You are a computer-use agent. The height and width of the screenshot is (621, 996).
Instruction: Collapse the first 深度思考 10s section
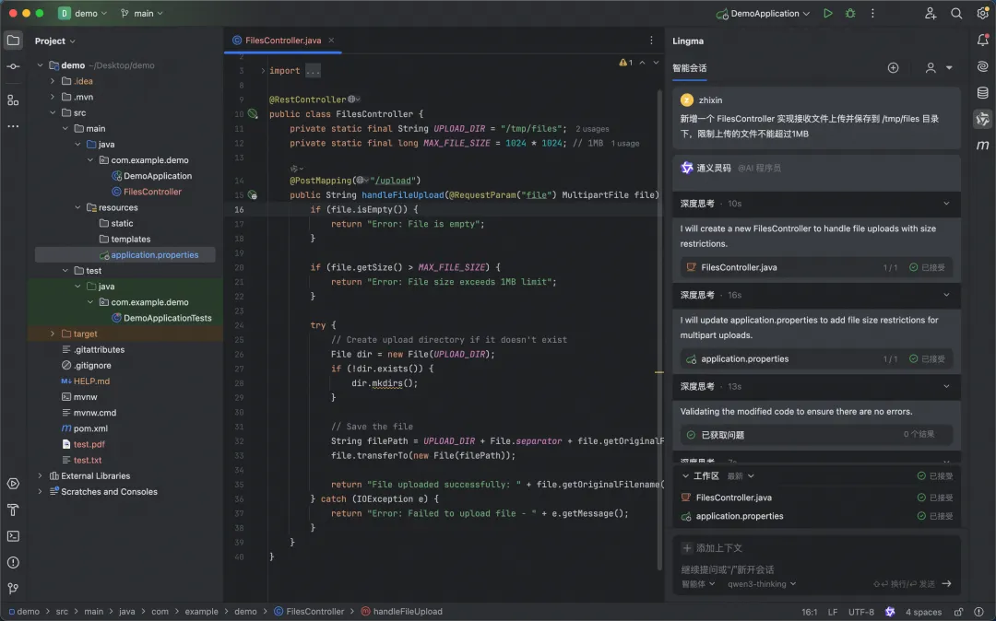946,204
